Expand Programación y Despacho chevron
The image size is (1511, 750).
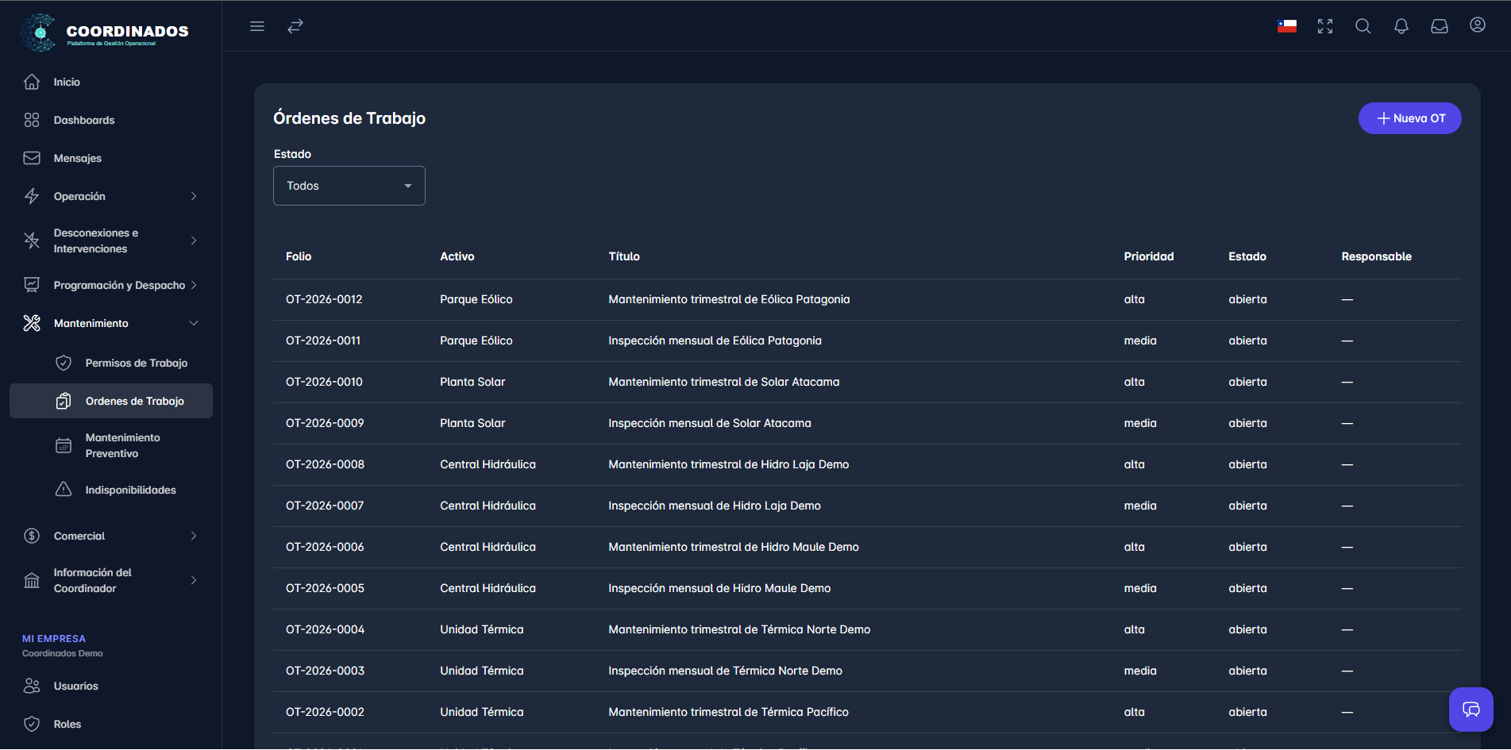tap(194, 285)
